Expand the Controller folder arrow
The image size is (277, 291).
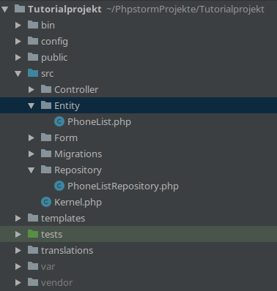(x=32, y=90)
